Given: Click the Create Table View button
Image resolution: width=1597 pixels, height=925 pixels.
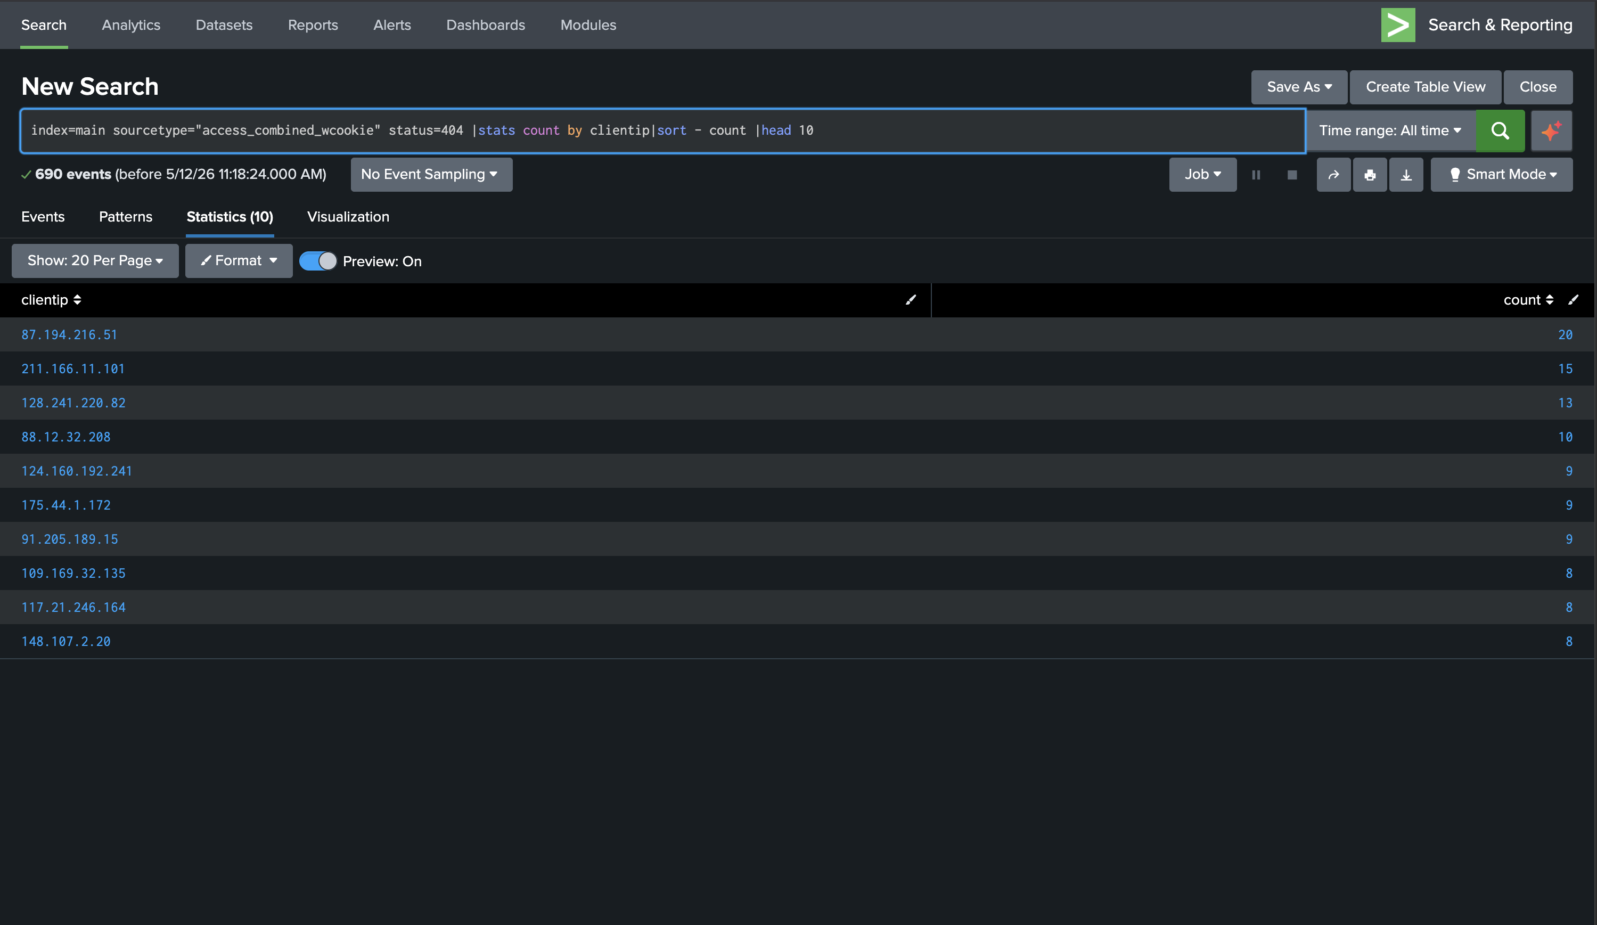Looking at the screenshot, I should 1425,87.
